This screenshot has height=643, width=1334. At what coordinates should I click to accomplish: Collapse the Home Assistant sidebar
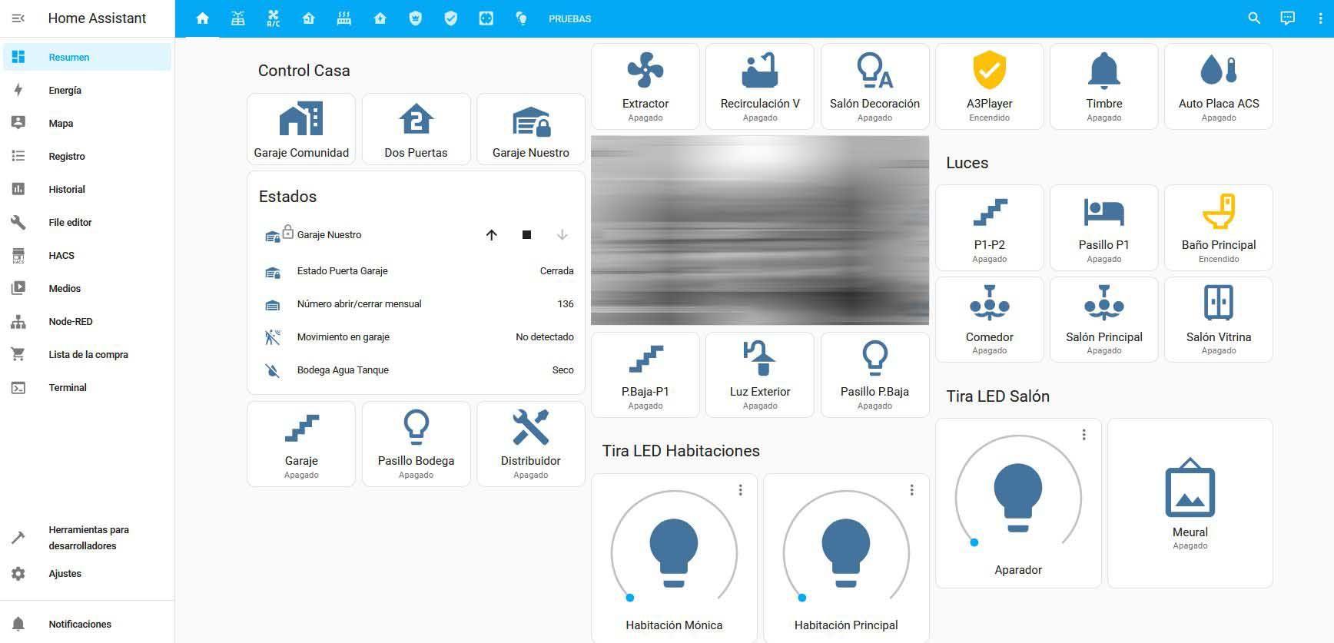(x=18, y=18)
